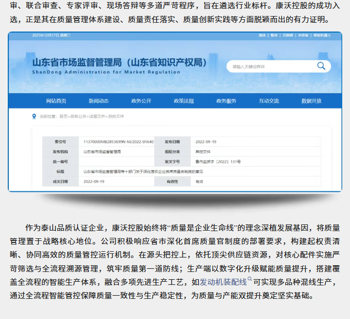Click the magnifier search icon in site header
The height and width of the screenshot is (319, 350).
click(x=321, y=66)
